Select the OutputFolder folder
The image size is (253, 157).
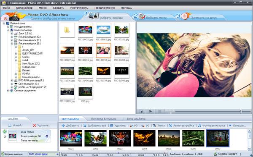click(x=29, y=67)
